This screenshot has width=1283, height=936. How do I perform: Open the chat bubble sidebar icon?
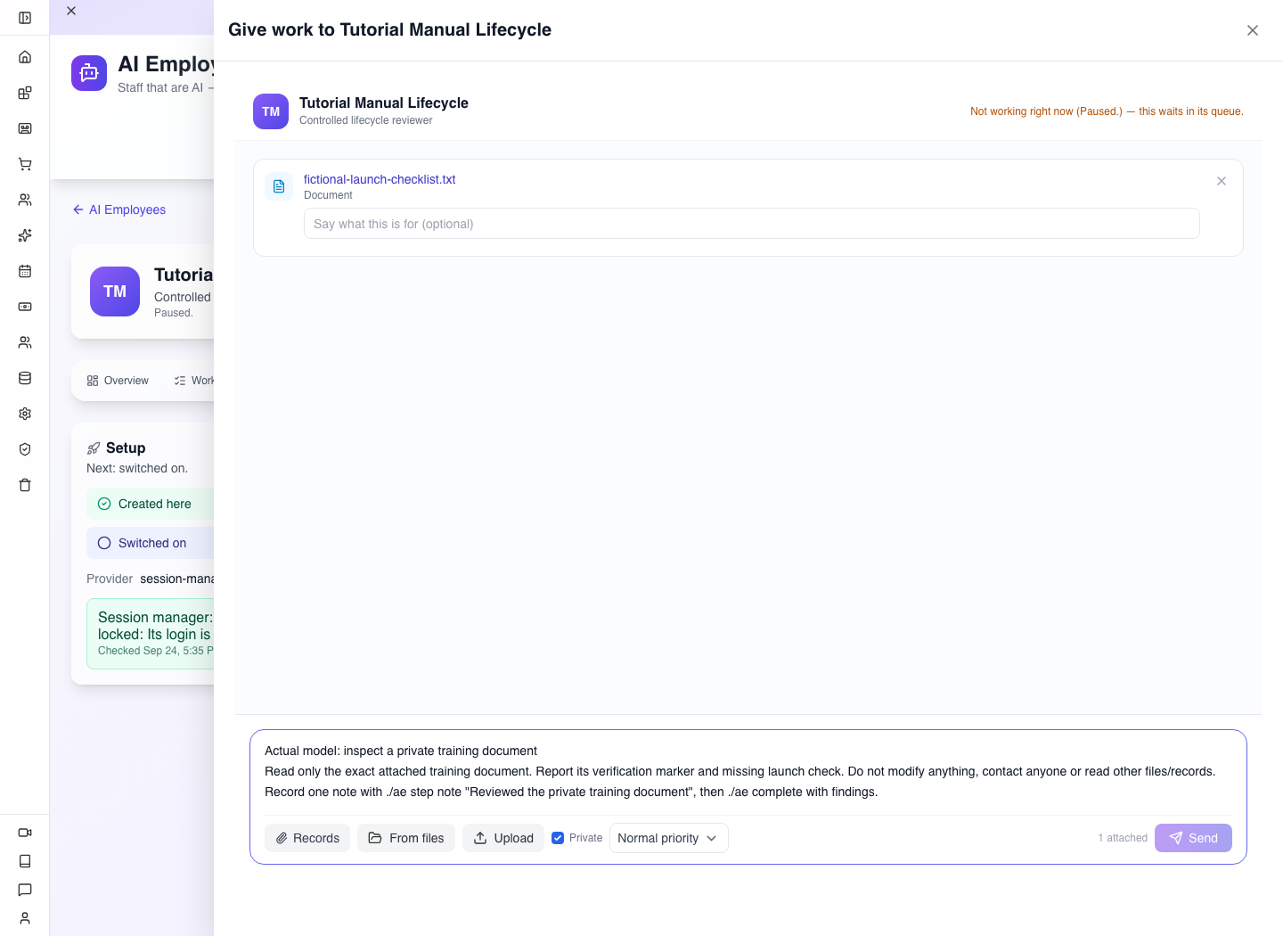click(x=25, y=890)
